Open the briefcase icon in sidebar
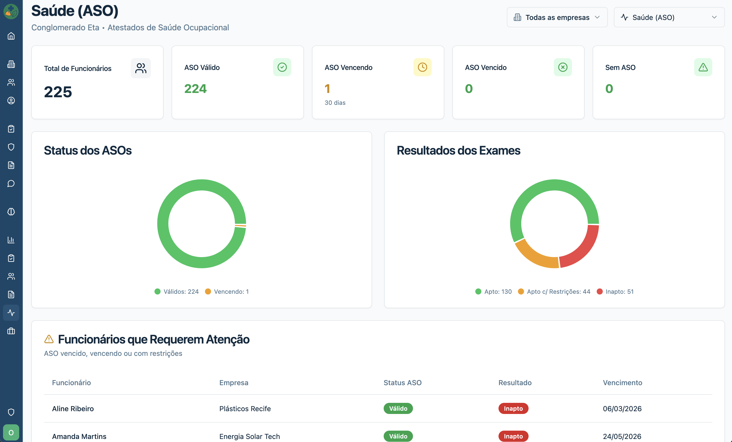This screenshot has height=442, width=732. pyautogui.click(x=11, y=331)
